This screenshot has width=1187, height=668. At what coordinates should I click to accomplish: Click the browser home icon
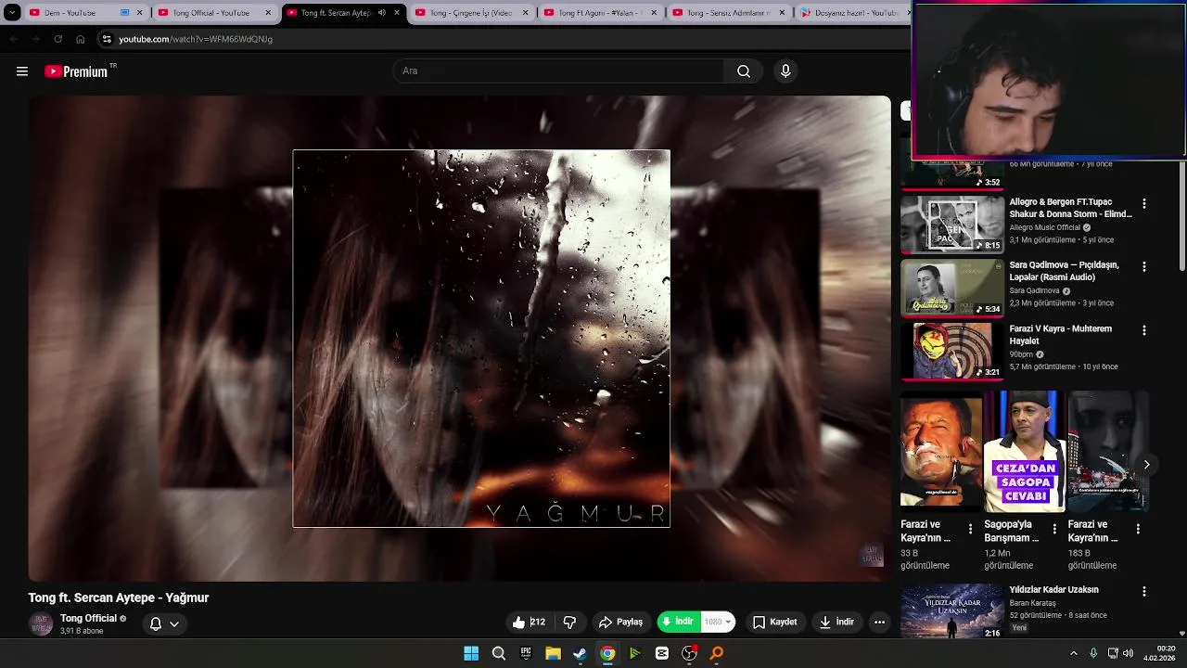click(81, 39)
